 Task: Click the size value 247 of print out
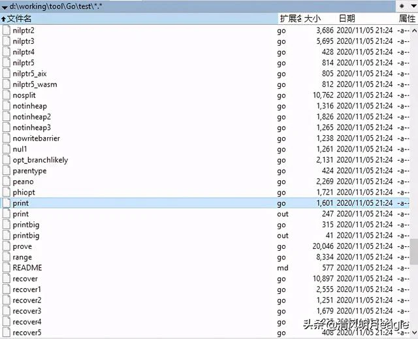click(328, 214)
